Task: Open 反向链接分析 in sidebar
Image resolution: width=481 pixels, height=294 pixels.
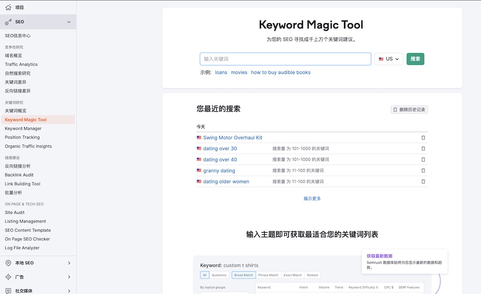Action: coord(18,166)
